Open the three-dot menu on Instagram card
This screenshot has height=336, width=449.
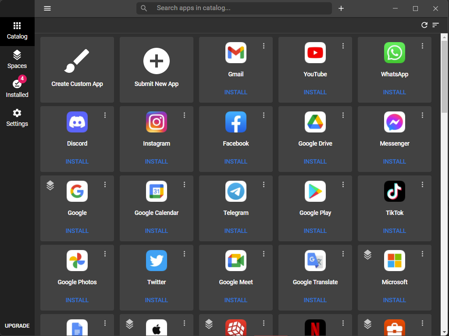tap(184, 115)
